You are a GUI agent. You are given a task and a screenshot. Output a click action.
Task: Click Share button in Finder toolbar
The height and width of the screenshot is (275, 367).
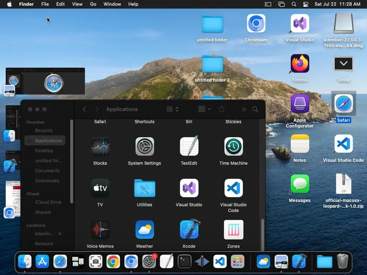pyautogui.click(x=221, y=109)
